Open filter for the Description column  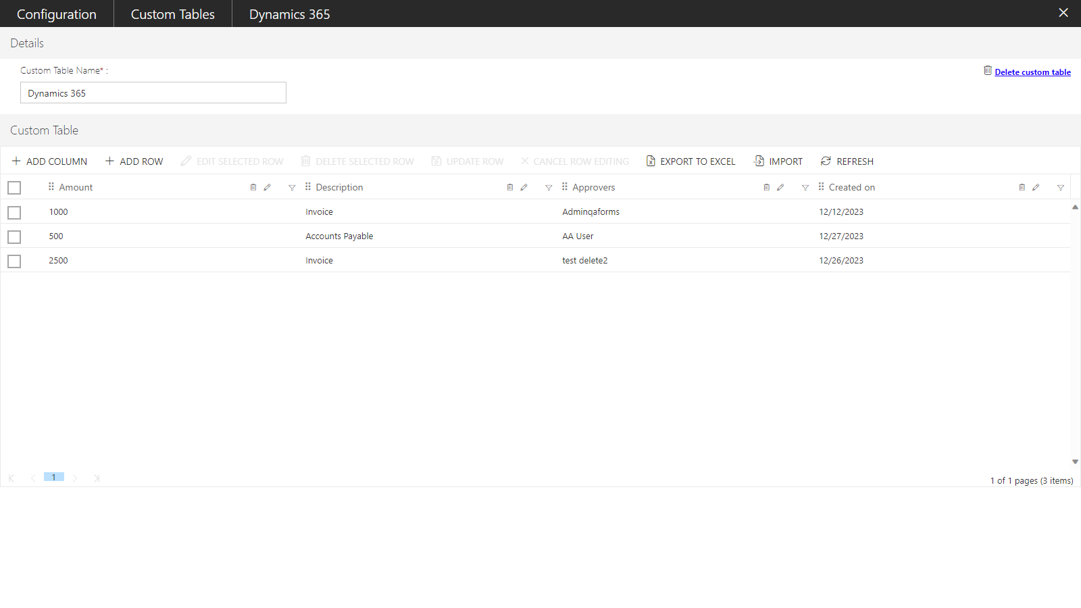tap(549, 188)
